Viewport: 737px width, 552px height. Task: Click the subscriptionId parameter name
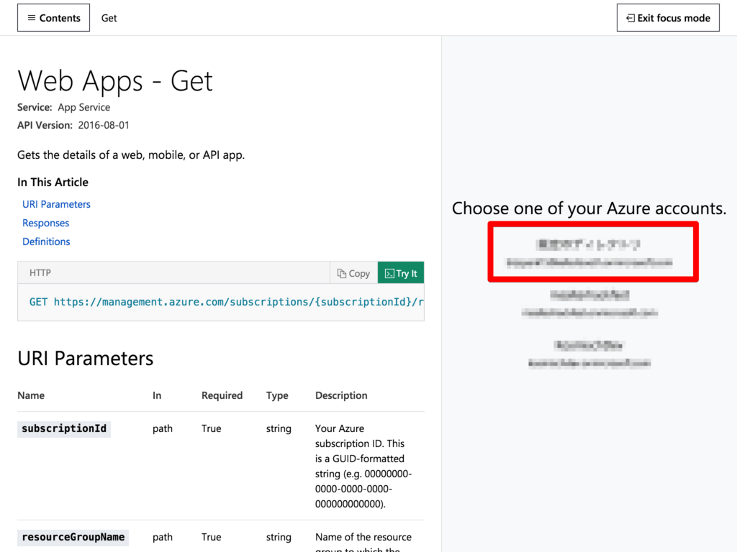pos(64,428)
